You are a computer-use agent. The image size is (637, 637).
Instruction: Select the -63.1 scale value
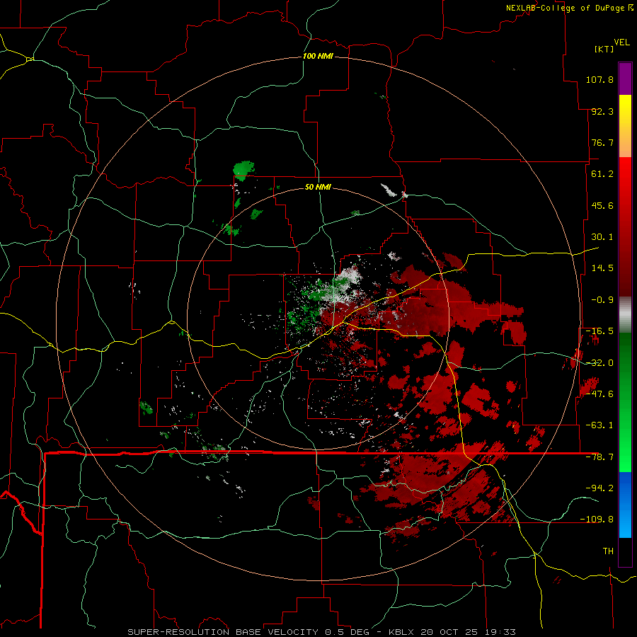tap(599, 425)
